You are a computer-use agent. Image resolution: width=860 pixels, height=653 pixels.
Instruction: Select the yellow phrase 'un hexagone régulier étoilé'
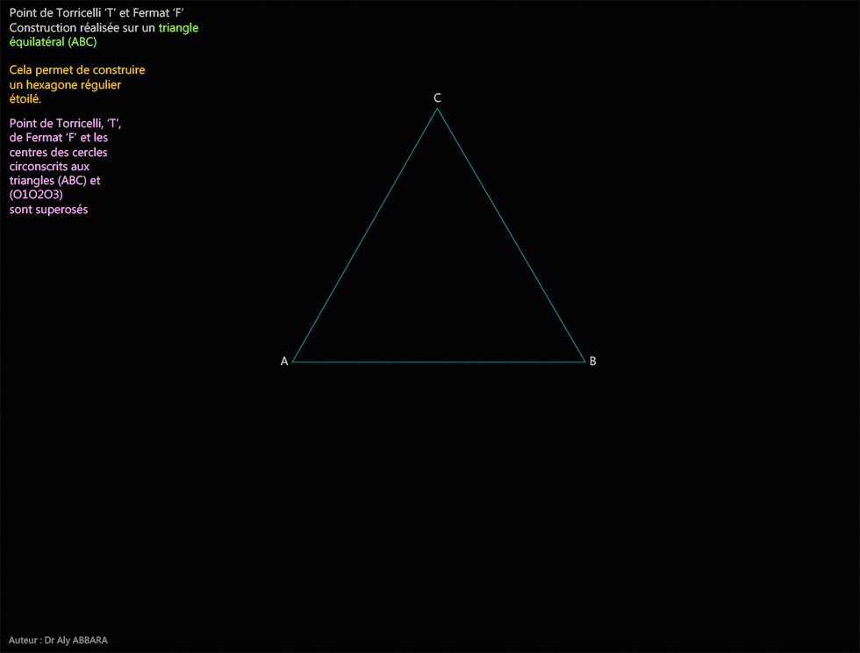coord(65,91)
